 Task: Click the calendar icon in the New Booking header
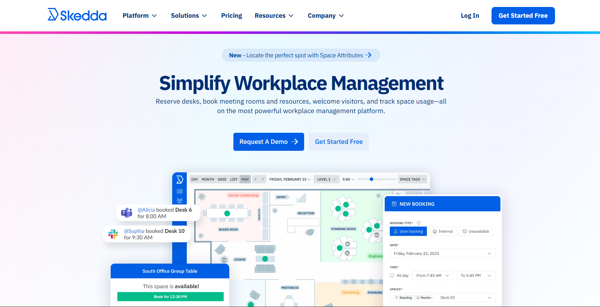[x=394, y=204]
